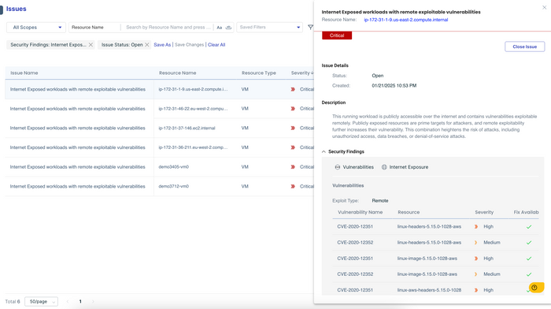Image resolution: width=551 pixels, height=309 pixels.
Task: Open CVE-2020-12351 for linux-aws-headers-5.15.0-1028
Action: coord(355,290)
